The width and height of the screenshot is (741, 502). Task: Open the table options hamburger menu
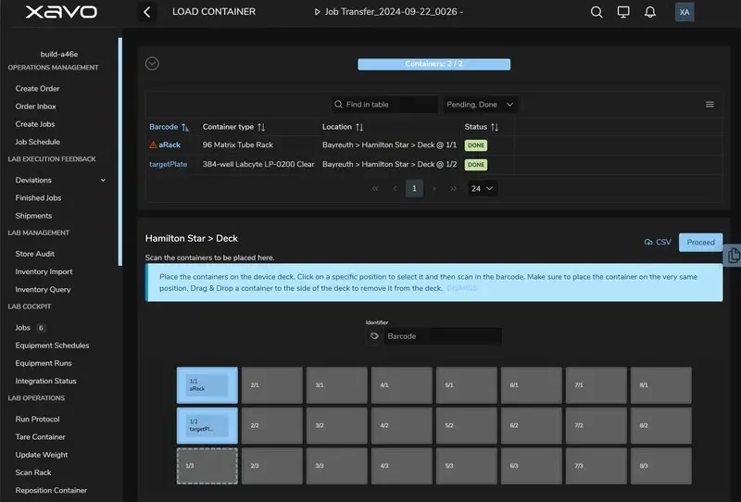click(x=710, y=105)
